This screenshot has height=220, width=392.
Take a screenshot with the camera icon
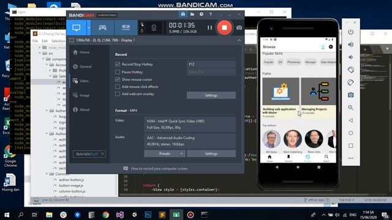(x=239, y=28)
